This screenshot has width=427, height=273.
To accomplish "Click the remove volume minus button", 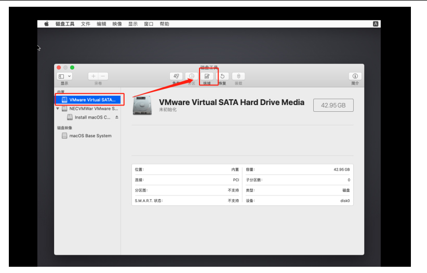I will point(103,76).
